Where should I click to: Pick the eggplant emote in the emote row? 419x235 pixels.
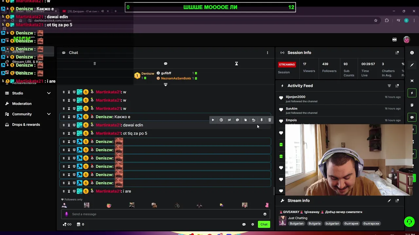[222, 205]
